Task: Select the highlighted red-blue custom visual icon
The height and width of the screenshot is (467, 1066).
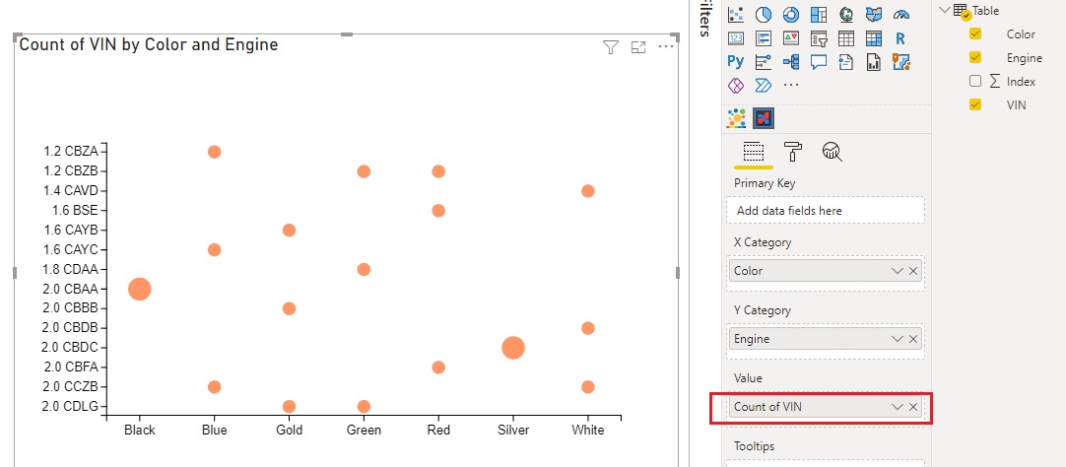Action: (x=764, y=118)
